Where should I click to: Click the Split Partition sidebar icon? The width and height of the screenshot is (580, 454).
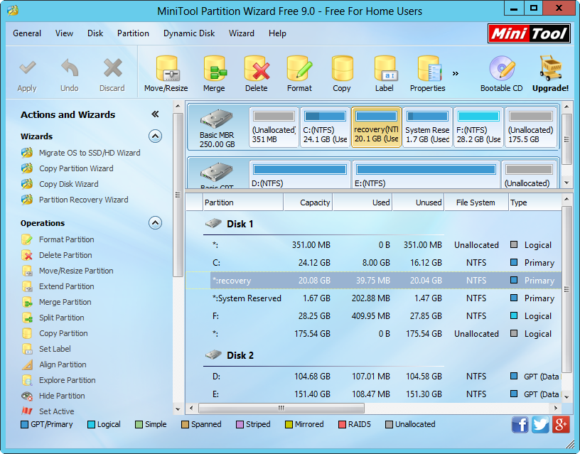tap(27, 318)
